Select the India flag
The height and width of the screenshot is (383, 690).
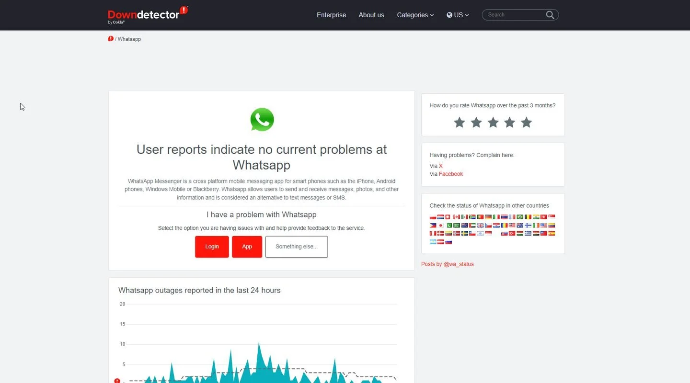point(536,217)
